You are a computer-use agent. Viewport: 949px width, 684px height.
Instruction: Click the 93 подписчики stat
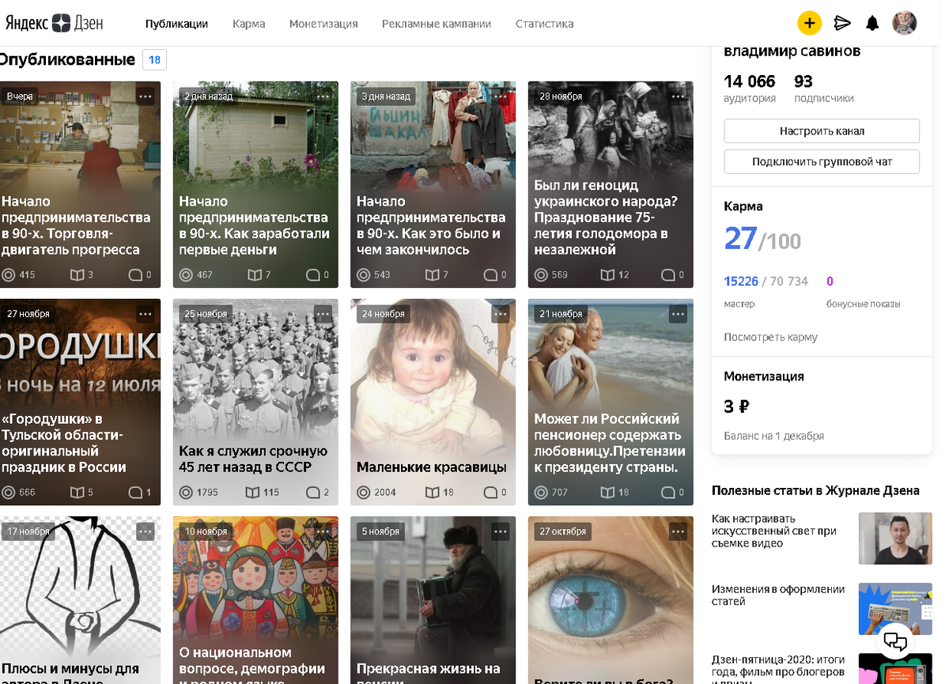tap(823, 89)
